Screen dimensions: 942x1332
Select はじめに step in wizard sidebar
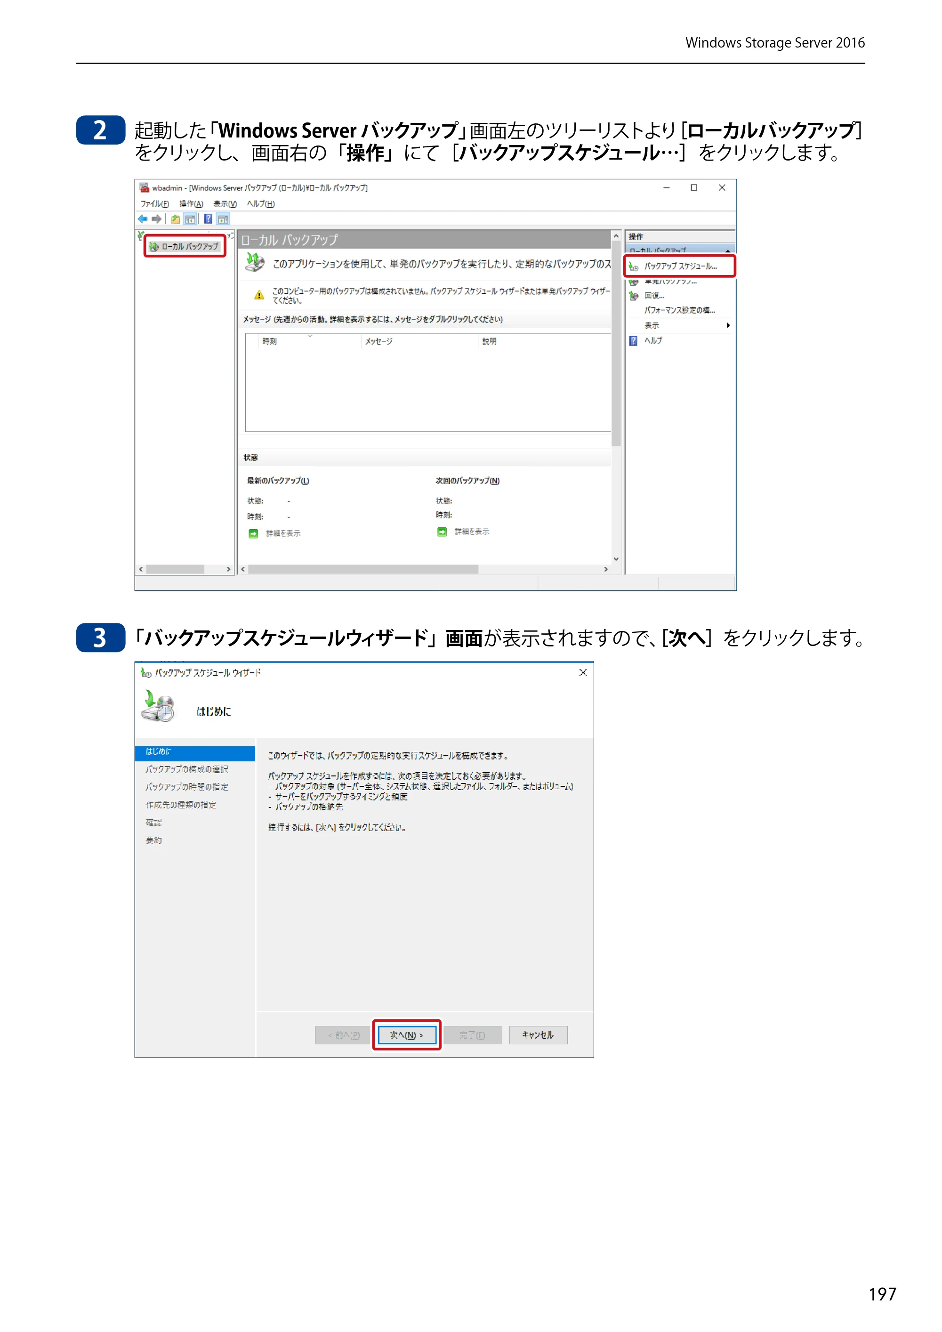(195, 752)
